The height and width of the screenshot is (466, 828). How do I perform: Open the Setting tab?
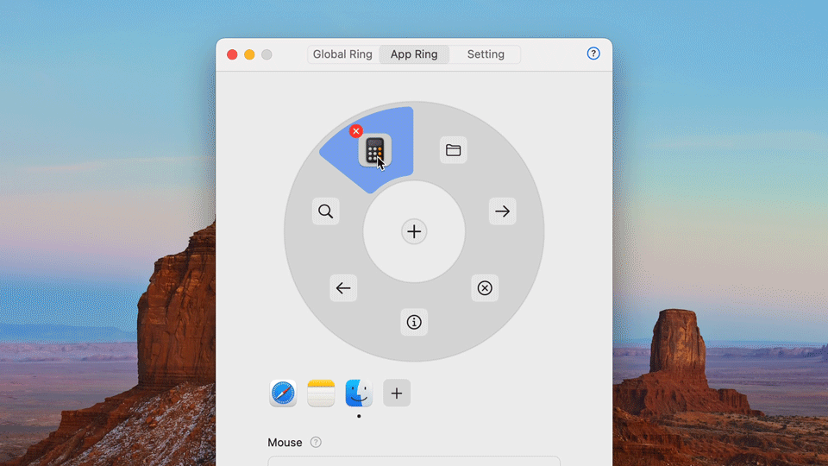pyautogui.click(x=486, y=54)
